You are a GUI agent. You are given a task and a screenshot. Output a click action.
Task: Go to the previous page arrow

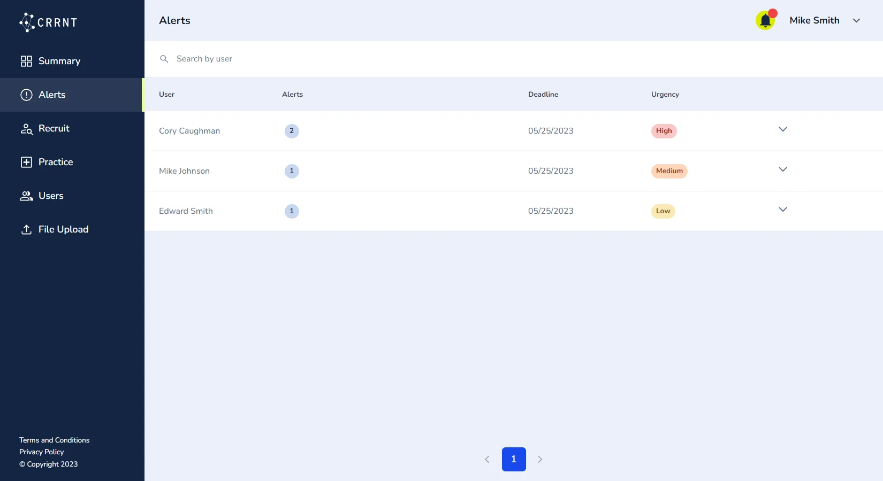coord(487,459)
